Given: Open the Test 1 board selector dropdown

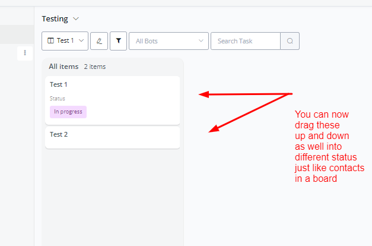Looking at the screenshot, I should coord(65,41).
